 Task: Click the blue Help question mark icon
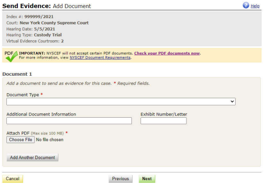[246, 6]
